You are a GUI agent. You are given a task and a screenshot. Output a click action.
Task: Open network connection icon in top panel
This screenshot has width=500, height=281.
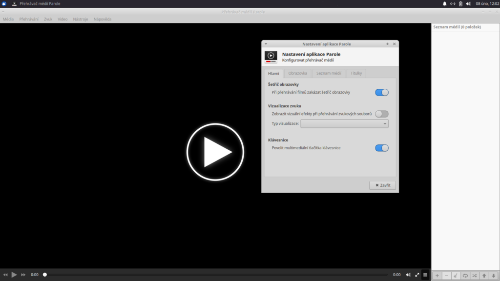point(453,4)
